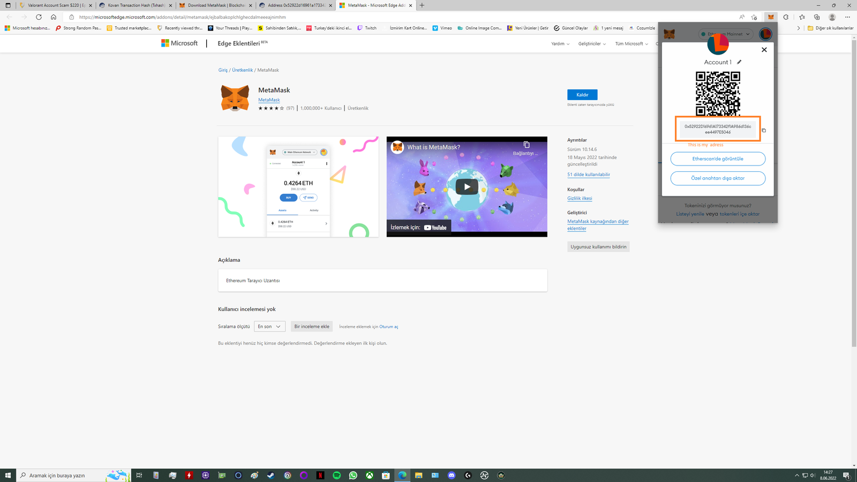Click Etherscan'de görüntüle button
This screenshot has height=482, width=857.
[718, 159]
